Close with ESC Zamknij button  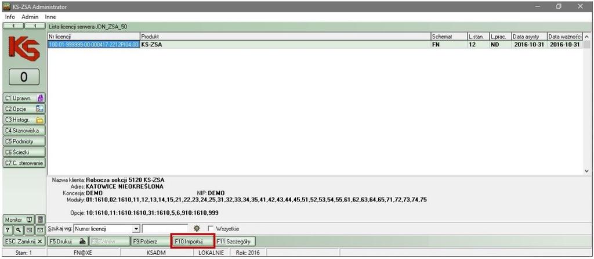click(24, 241)
